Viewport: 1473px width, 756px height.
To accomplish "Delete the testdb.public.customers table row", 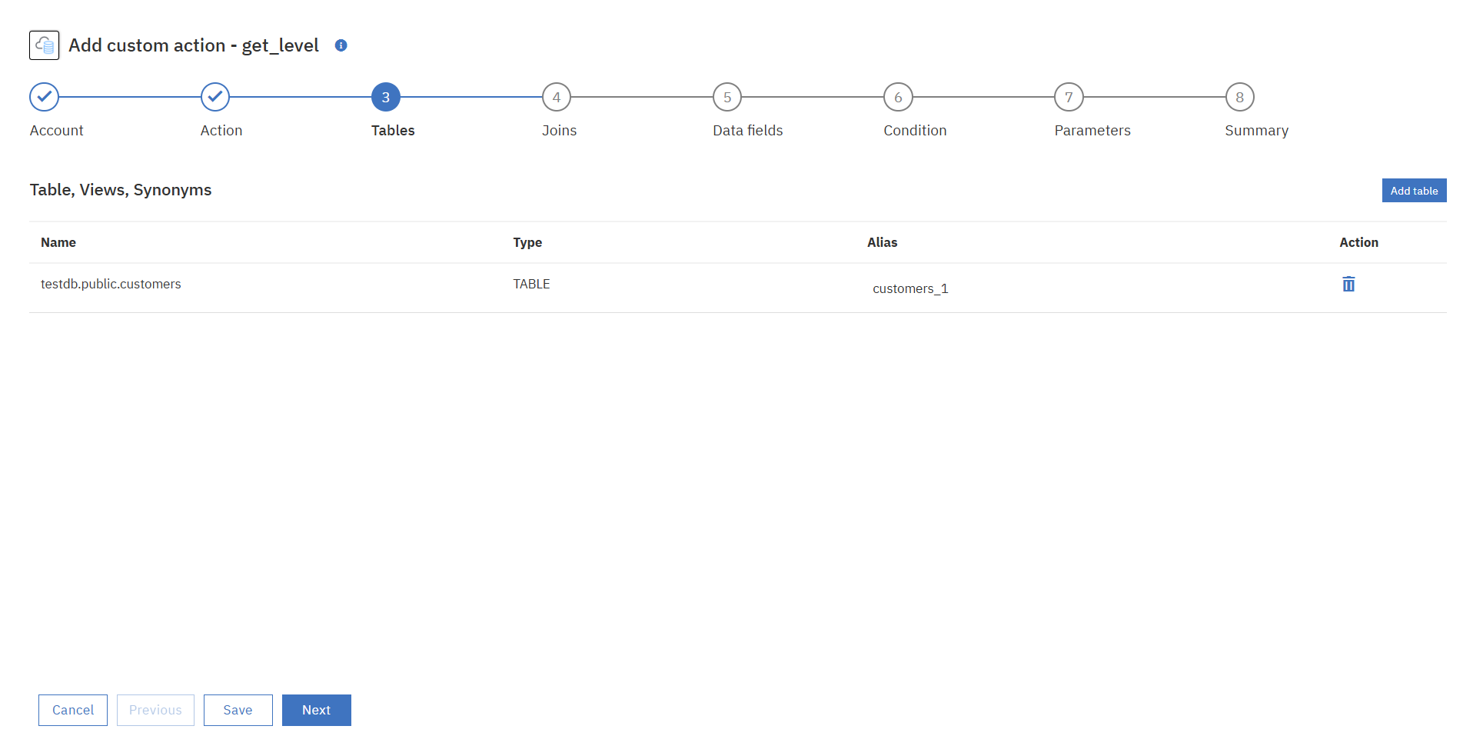I will (1348, 284).
